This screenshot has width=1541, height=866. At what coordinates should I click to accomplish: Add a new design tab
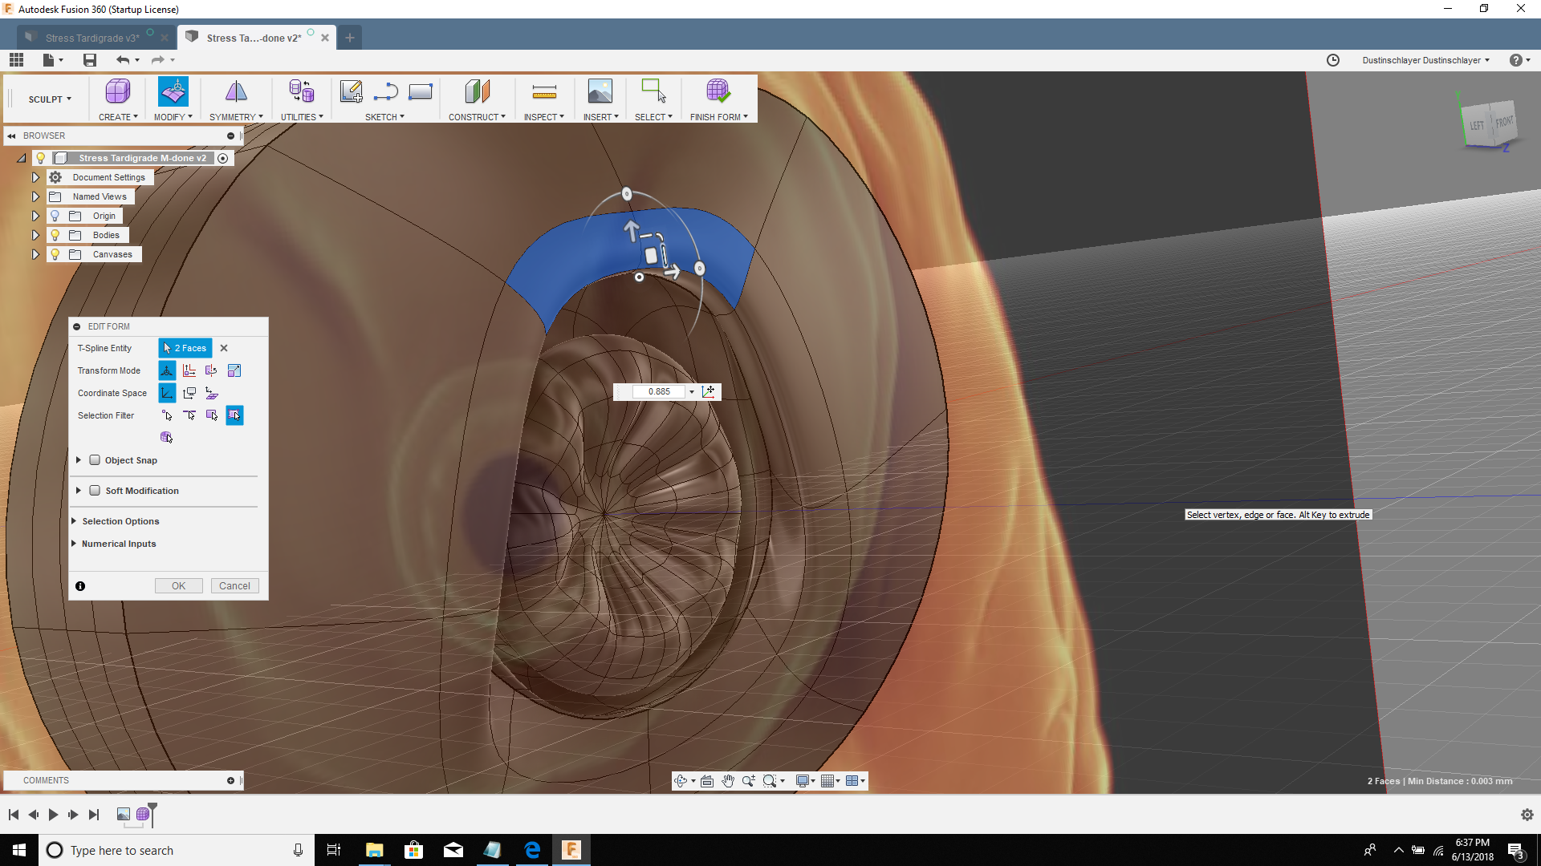point(350,38)
